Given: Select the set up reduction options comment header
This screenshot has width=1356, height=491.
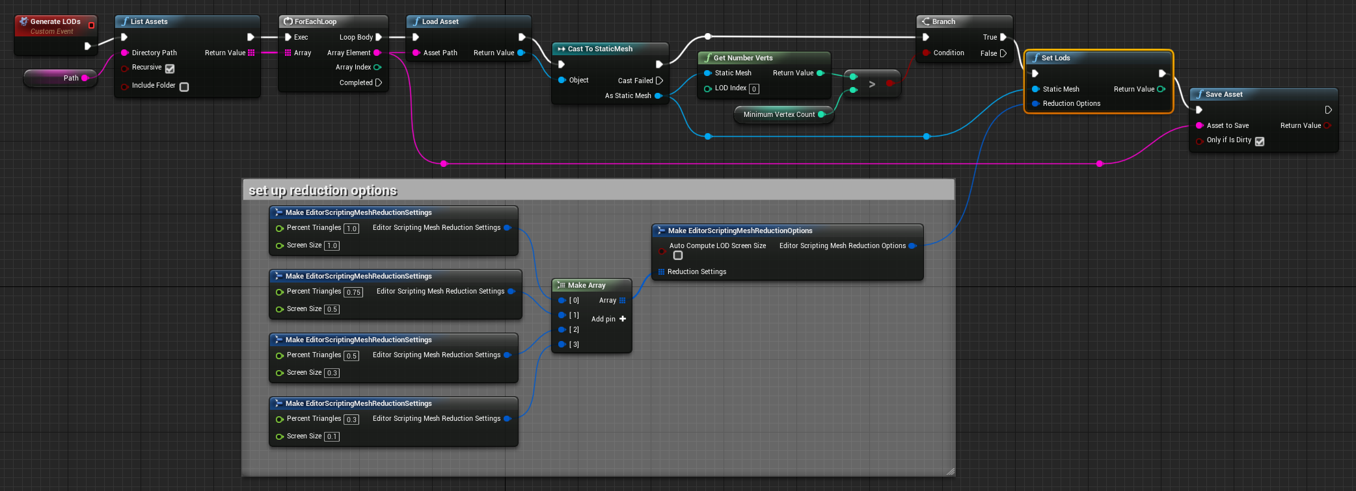Looking at the screenshot, I should [x=598, y=190].
